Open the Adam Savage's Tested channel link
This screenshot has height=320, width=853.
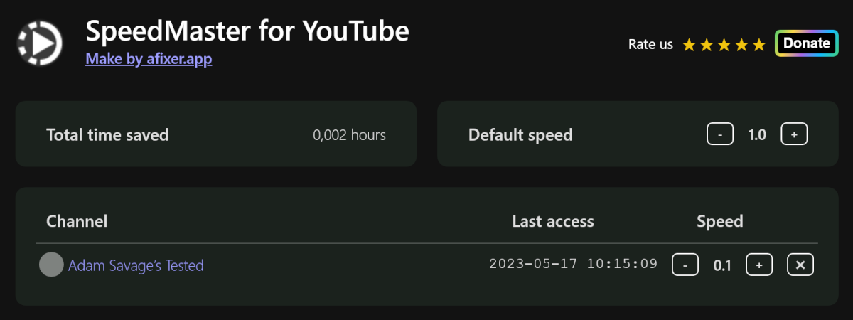136,265
